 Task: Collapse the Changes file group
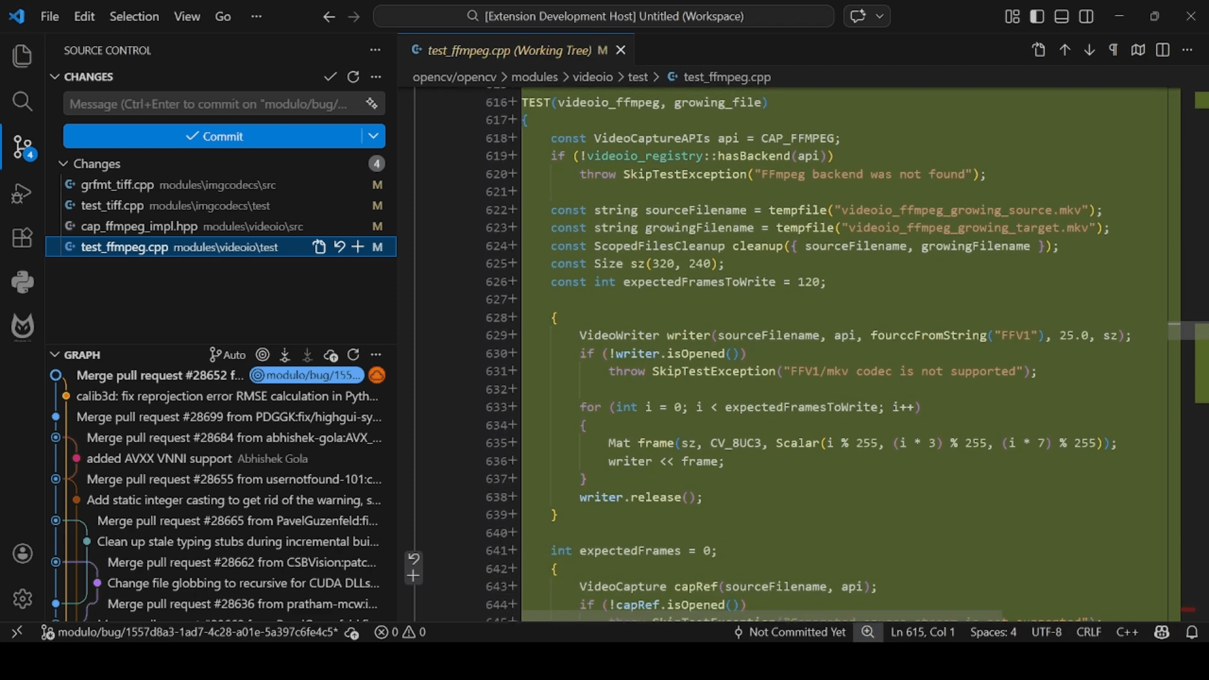[63, 164]
